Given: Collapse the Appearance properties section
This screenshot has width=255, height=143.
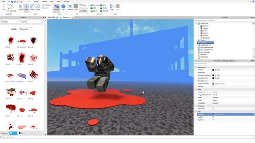Looking at the screenshot, I should 196,67.
